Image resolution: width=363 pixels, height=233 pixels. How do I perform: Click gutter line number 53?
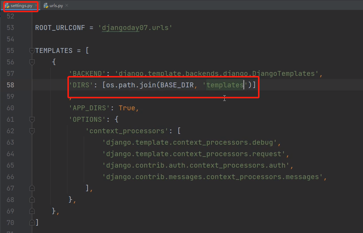(10, 28)
